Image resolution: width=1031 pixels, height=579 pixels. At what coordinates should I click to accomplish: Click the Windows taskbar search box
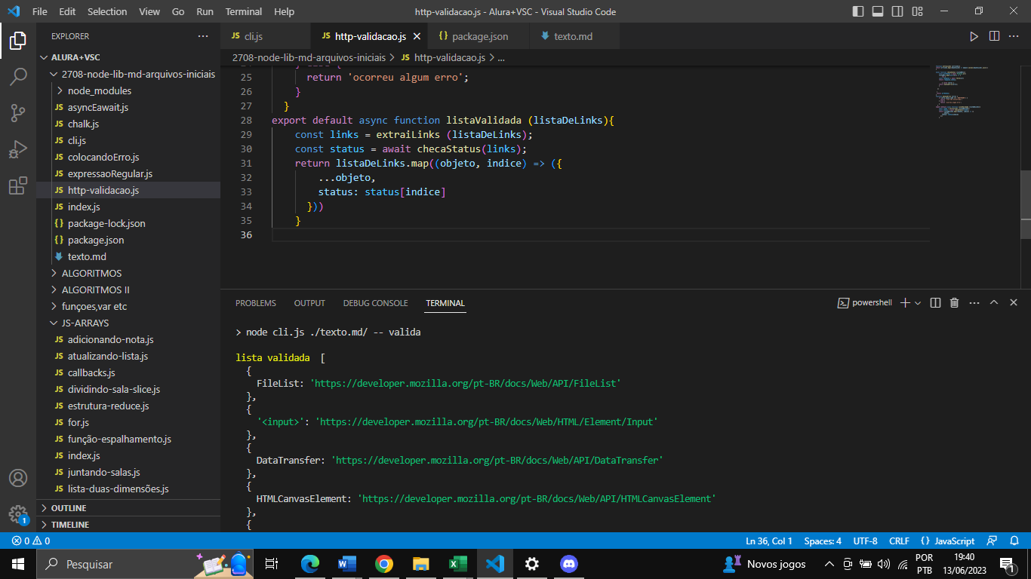click(143, 564)
